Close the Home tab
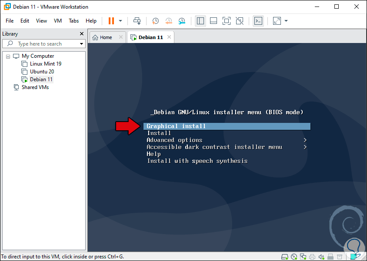The image size is (367, 261). (x=121, y=37)
